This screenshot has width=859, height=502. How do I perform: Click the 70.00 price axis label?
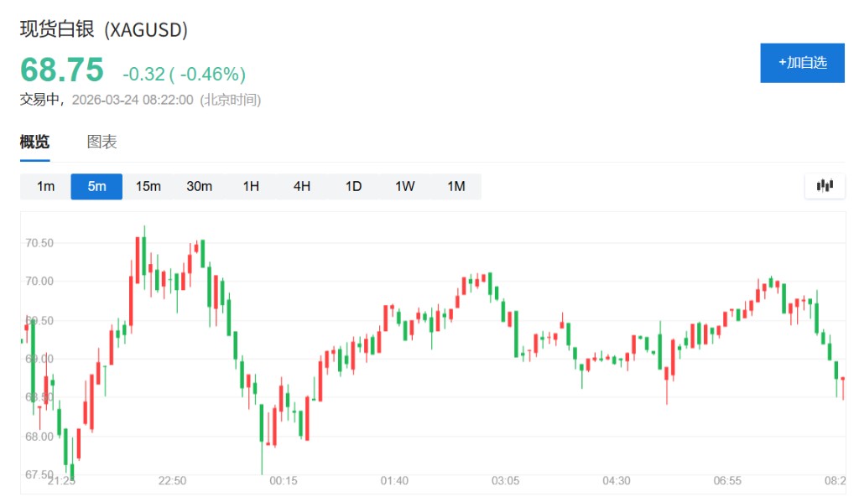[39, 282]
